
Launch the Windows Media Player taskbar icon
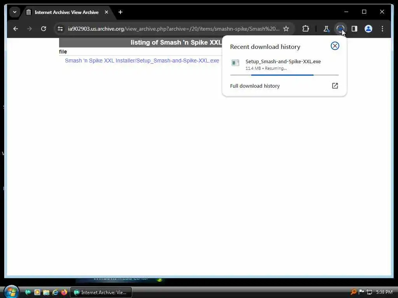(37, 292)
